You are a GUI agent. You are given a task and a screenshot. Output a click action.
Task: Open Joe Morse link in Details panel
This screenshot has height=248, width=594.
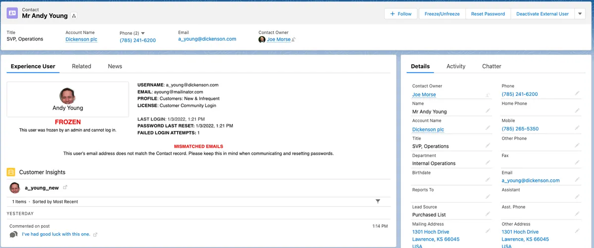click(x=424, y=94)
